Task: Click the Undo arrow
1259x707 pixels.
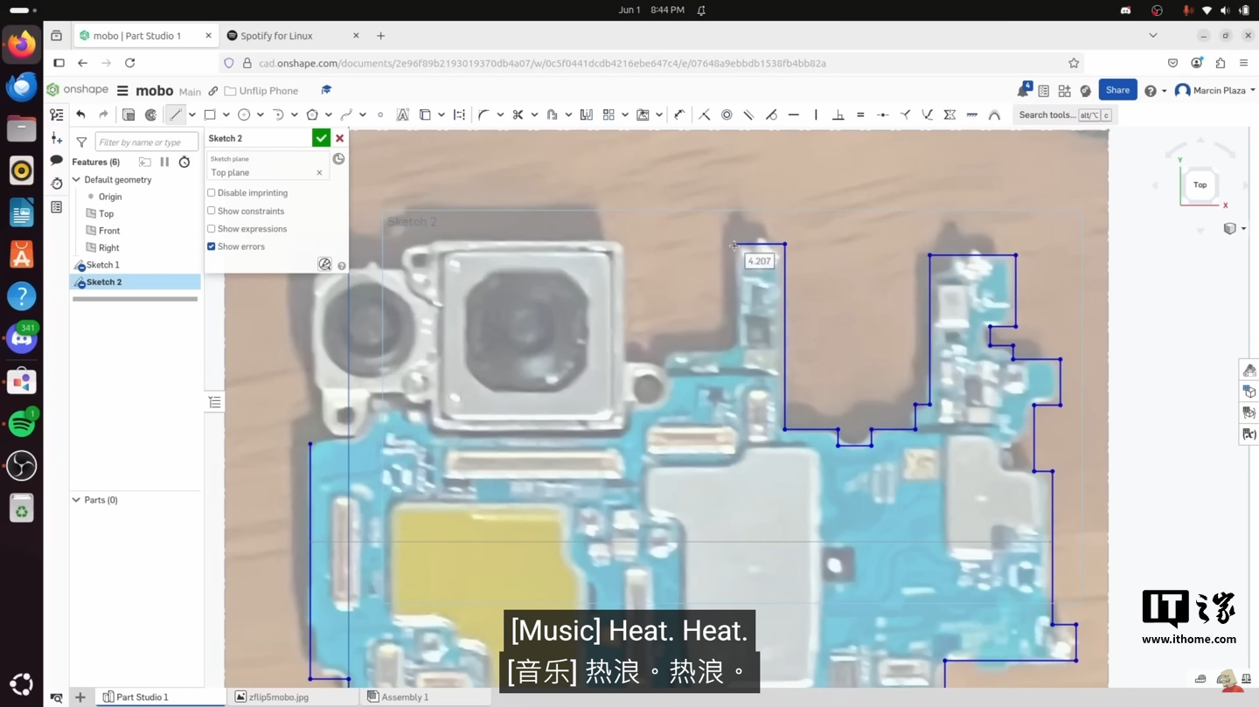Action: pyautogui.click(x=80, y=114)
